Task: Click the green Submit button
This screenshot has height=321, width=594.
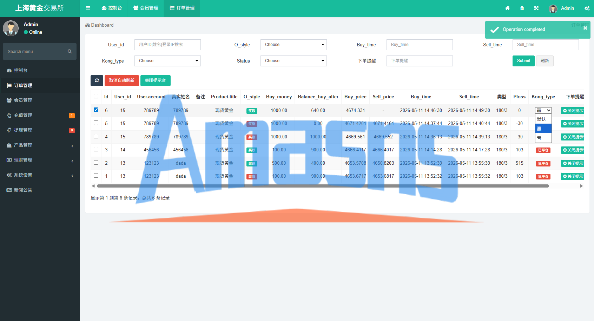Action: [x=523, y=61]
